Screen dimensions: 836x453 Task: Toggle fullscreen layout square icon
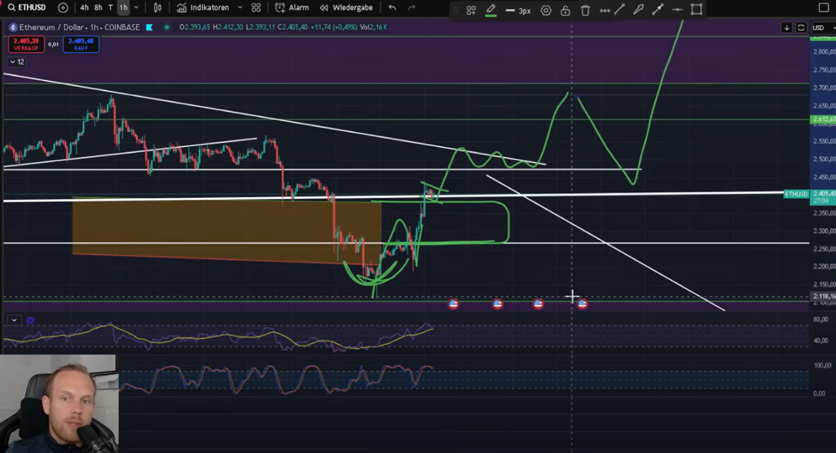[x=823, y=7]
